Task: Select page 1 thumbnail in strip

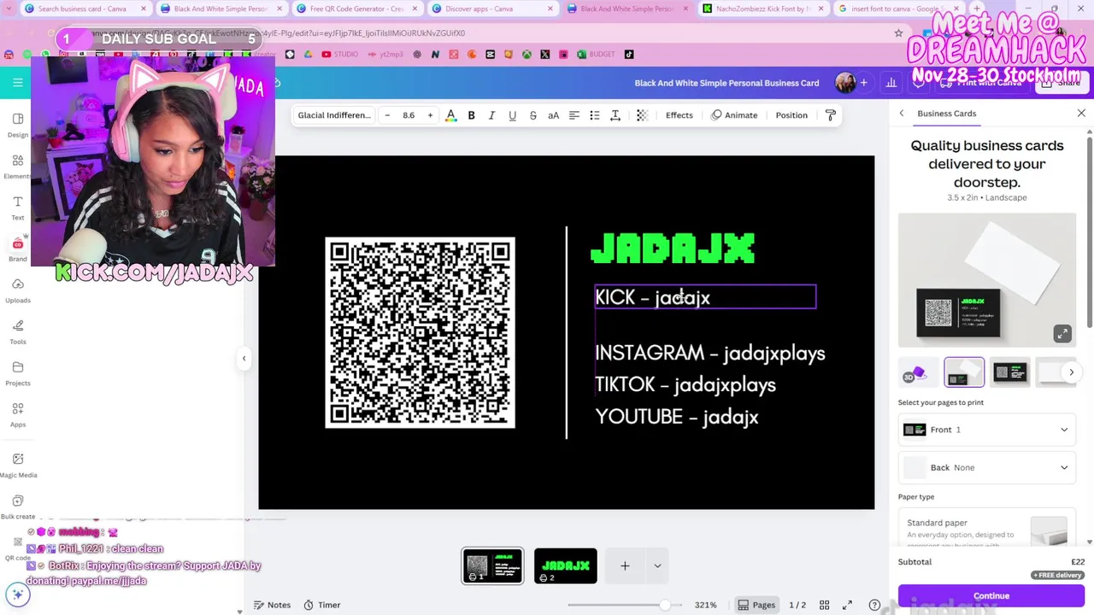Action: tap(493, 565)
